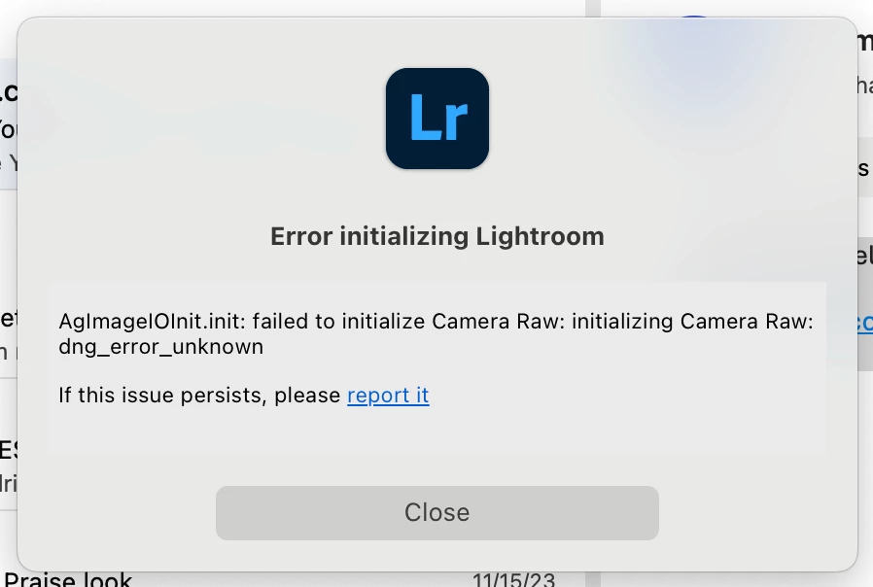Click the blue underlined link at right edge

(865, 323)
